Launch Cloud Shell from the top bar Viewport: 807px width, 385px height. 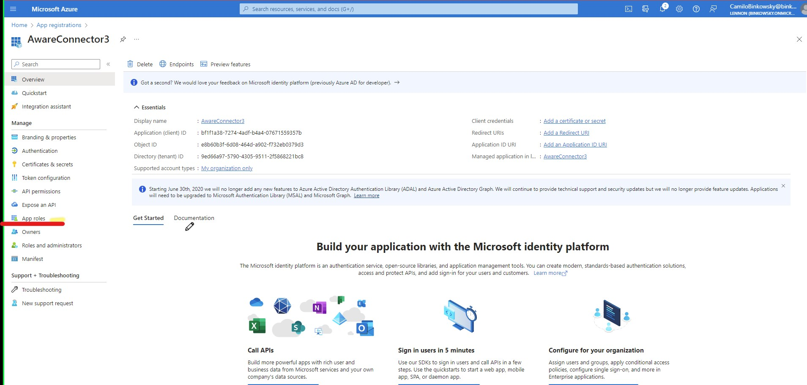[x=629, y=9]
